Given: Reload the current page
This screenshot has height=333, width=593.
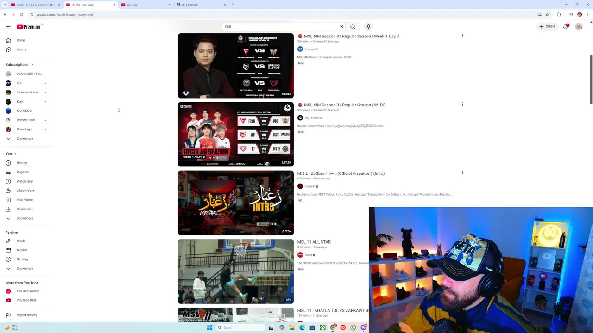Looking at the screenshot, I should (22, 14).
